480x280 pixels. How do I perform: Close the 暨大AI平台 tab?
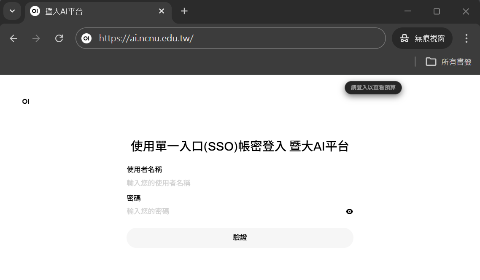point(161,11)
